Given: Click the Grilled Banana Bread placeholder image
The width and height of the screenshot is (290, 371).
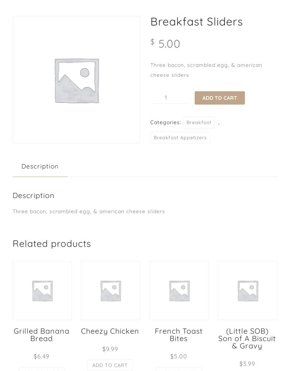Looking at the screenshot, I should pyautogui.click(x=42, y=290).
